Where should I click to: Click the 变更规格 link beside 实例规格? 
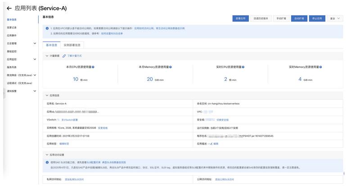[103, 128]
